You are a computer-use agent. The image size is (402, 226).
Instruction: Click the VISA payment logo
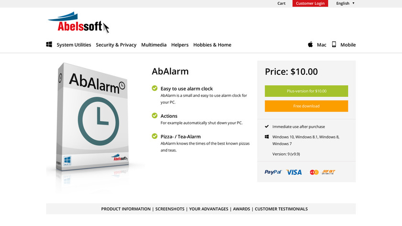(x=294, y=172)
